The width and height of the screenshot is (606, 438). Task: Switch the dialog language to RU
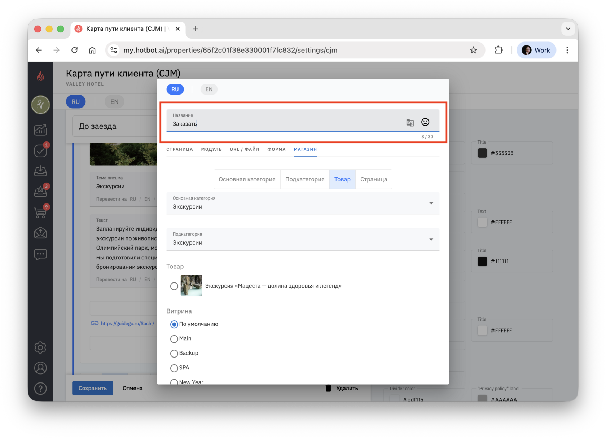(x=175, y=89)
